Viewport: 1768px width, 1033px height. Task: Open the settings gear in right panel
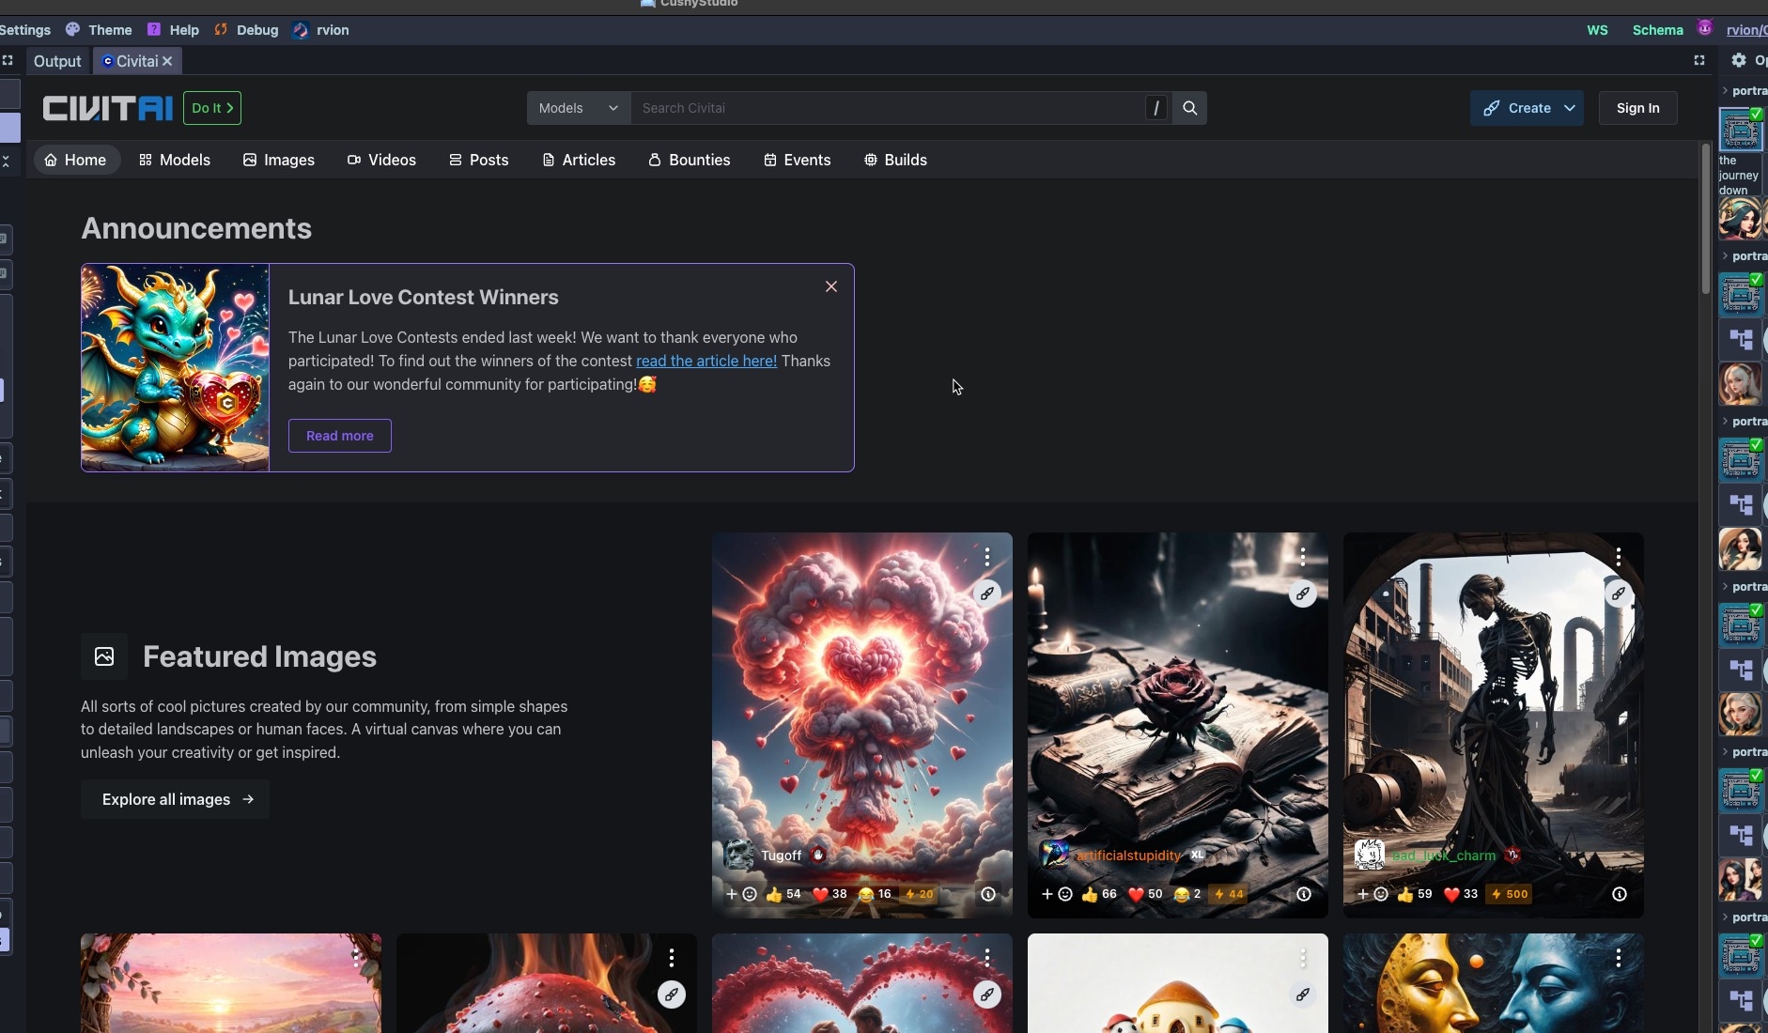click(x=1738, y=60)
